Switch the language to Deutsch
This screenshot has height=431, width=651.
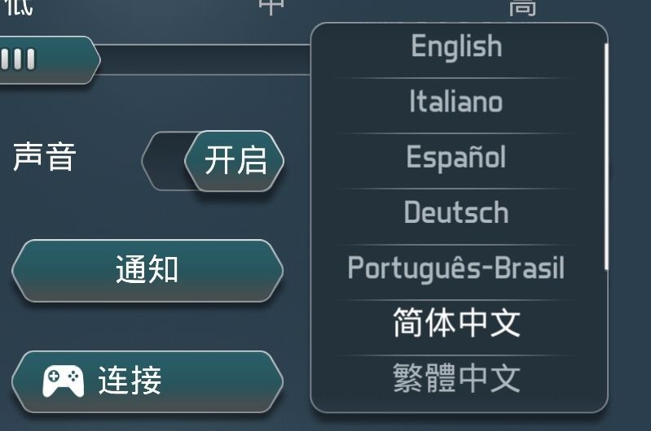pos(456,213)
